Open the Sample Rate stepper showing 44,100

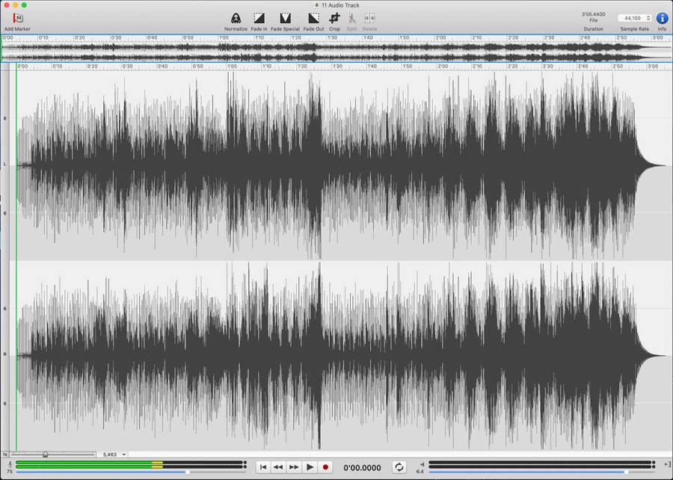647,18
